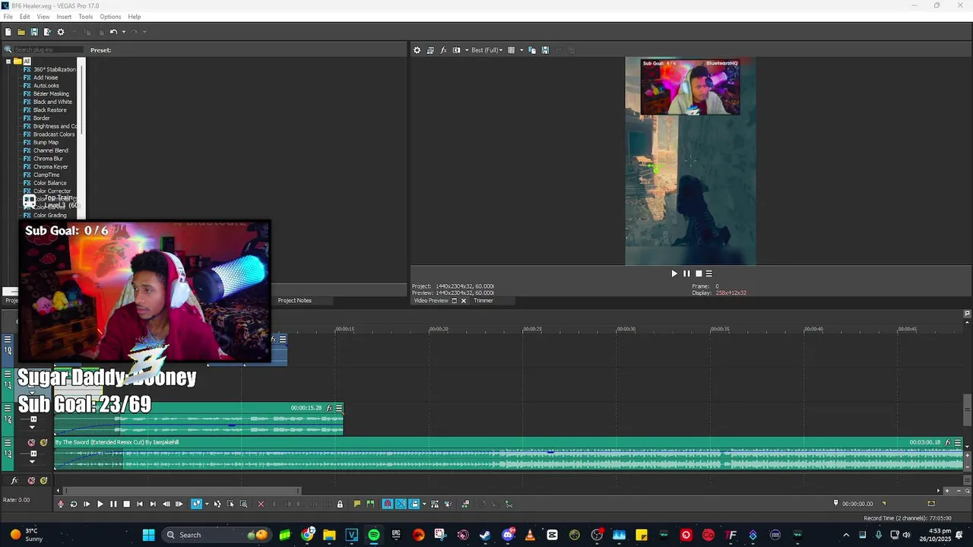Mute the By The Sword audio track
The image size is (973, 547).
pyautogui.click(x=31, y=442)
